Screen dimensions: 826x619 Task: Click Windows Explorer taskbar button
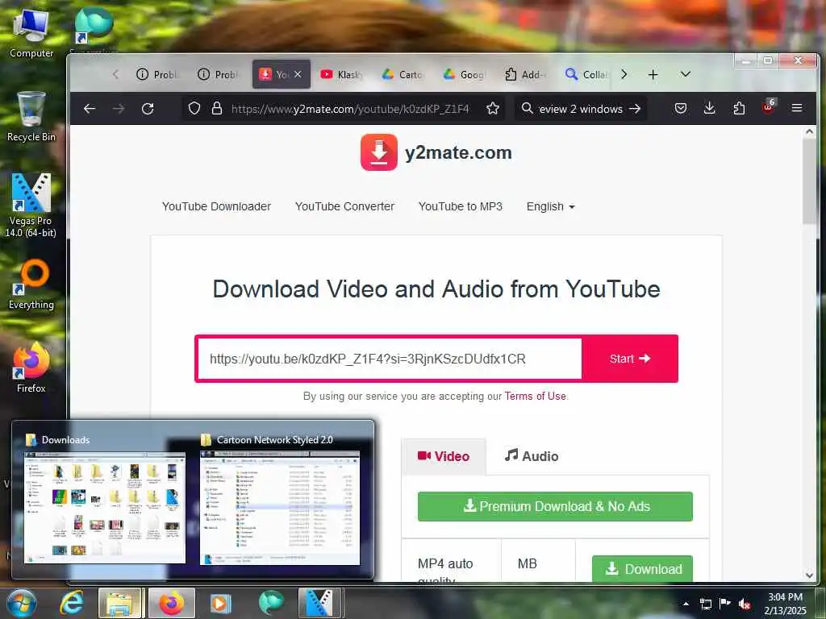[119, 603]
